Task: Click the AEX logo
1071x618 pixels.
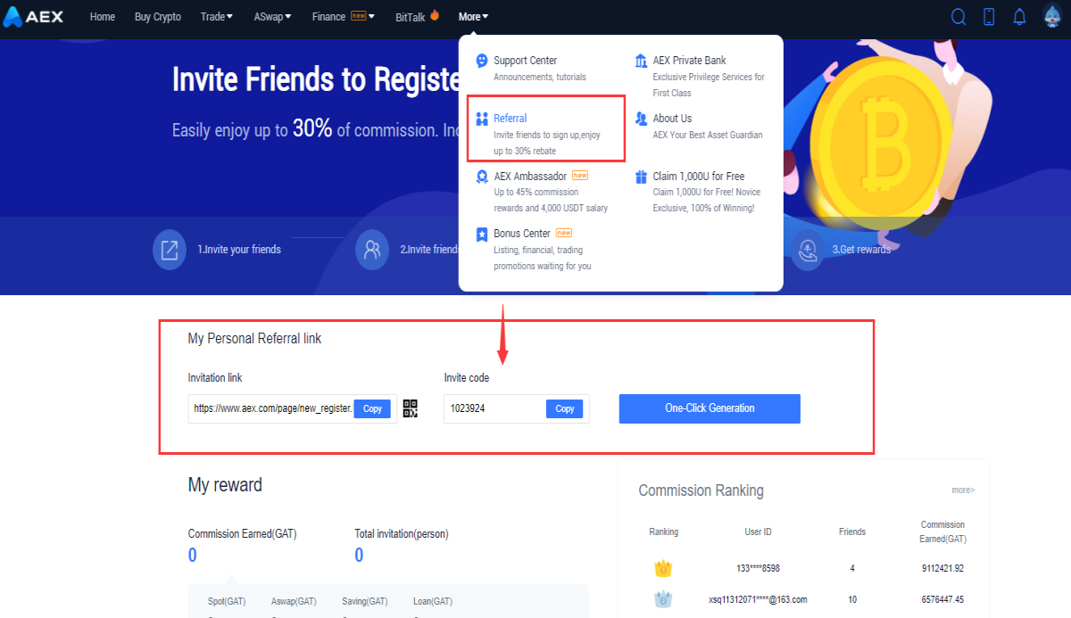Action: point(33,17)
